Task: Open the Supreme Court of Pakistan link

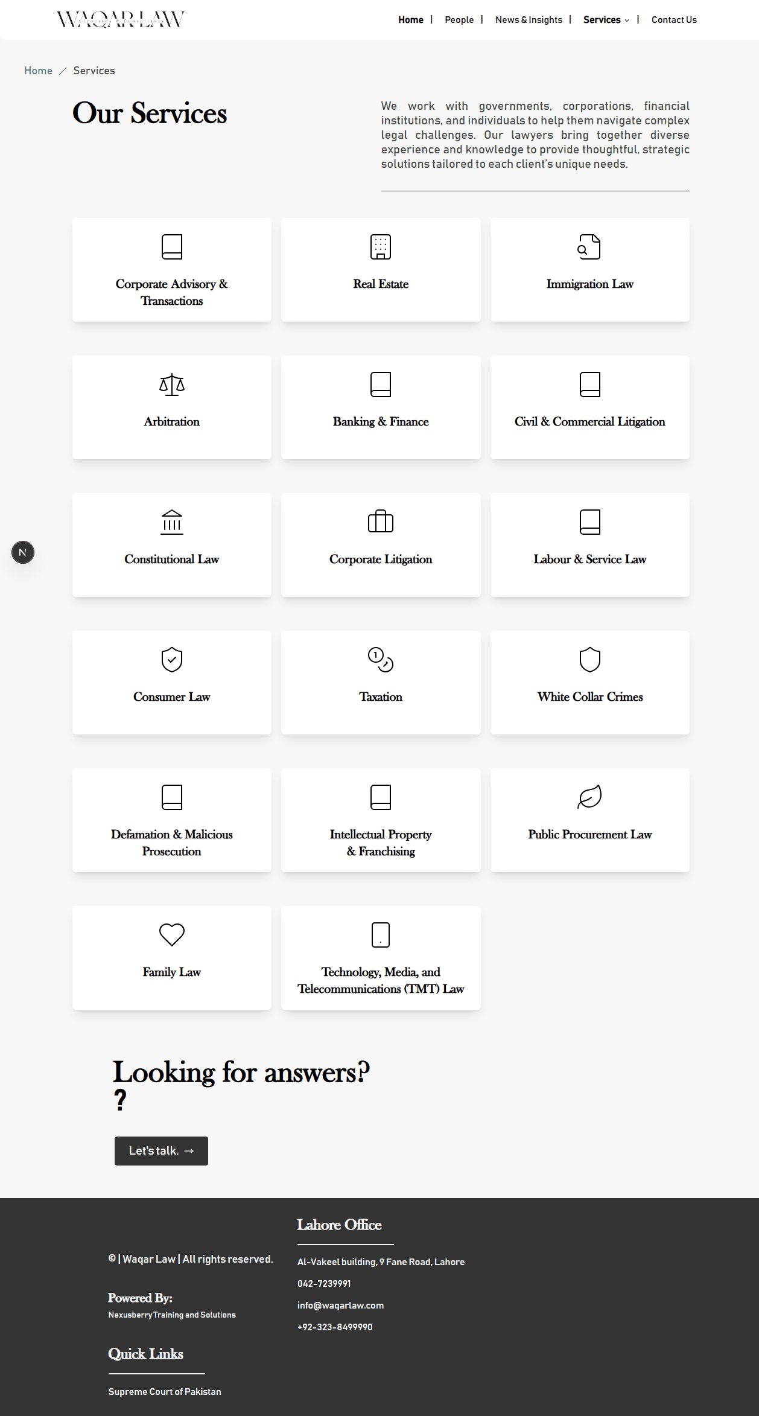Action: [x=165, y=1392]
